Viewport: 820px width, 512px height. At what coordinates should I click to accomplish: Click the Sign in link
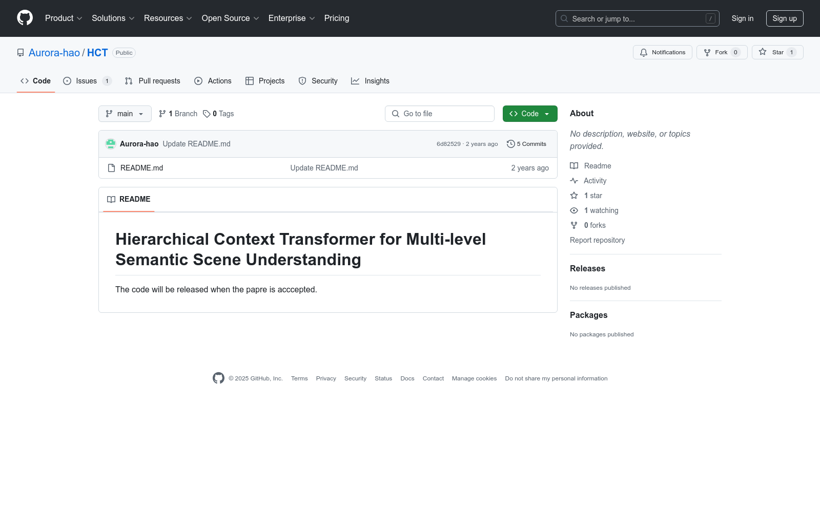(x=743, y=18)
